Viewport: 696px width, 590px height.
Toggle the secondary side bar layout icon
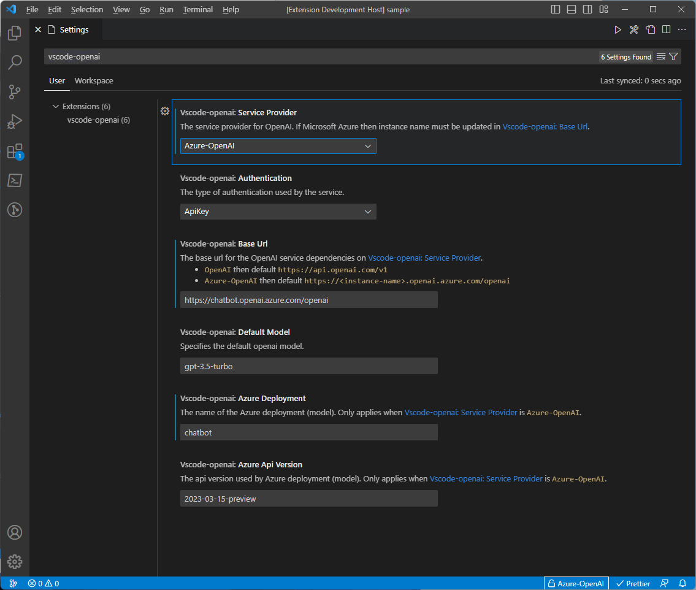coord(587,9)
